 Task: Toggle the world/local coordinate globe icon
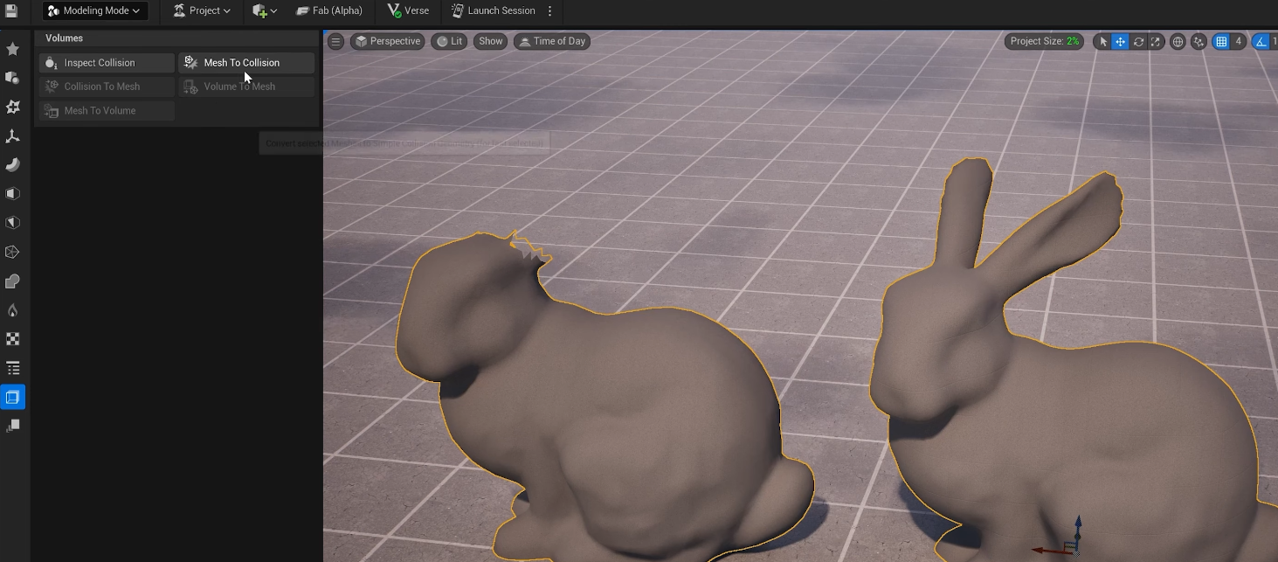point(1178,41)
